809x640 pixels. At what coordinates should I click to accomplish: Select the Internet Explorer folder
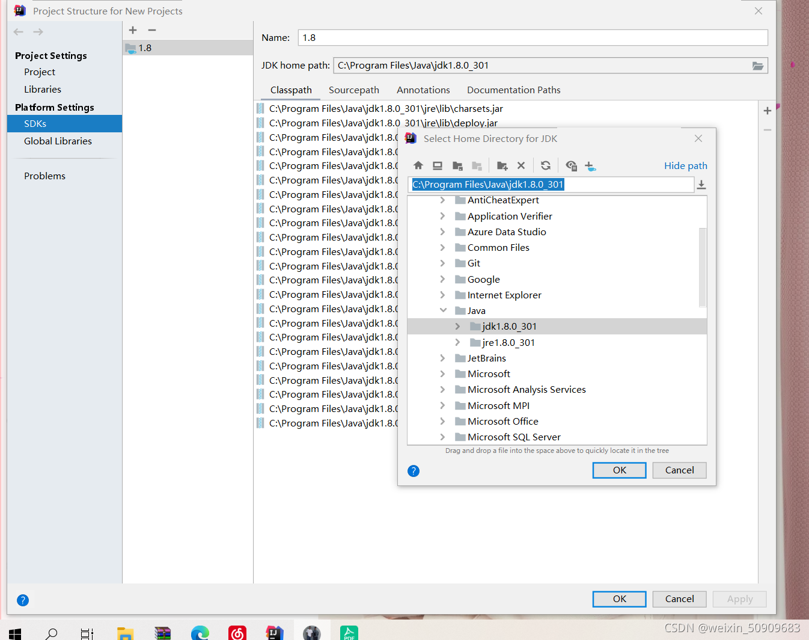(504, 295)
